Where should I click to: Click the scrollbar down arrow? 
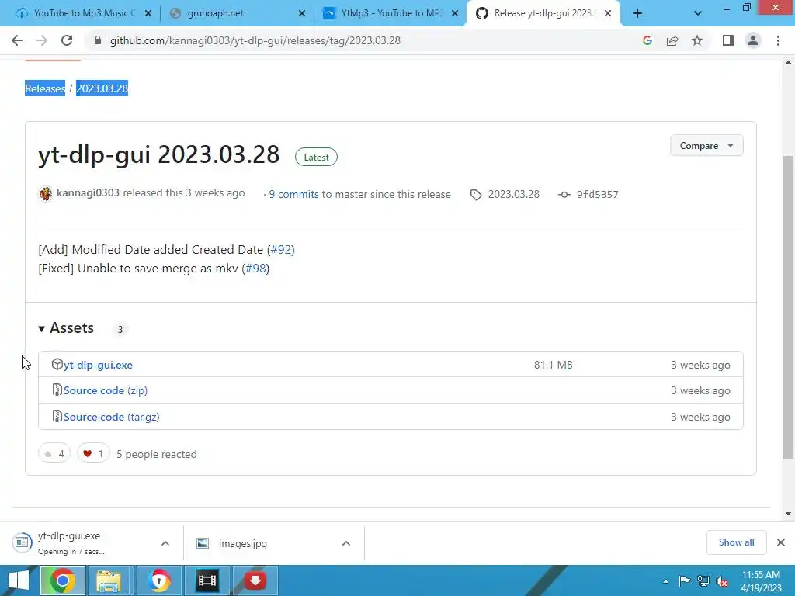788,514
